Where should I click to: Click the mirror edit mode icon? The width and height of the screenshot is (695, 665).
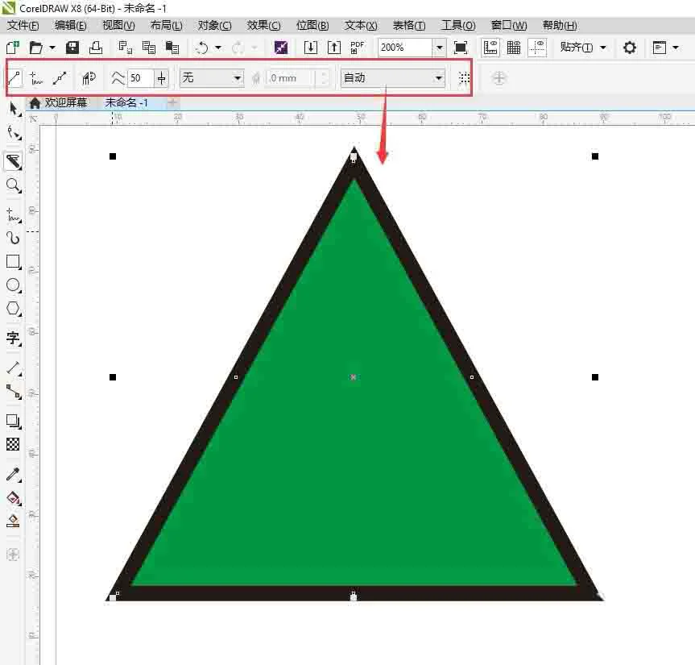pos(89,78)
